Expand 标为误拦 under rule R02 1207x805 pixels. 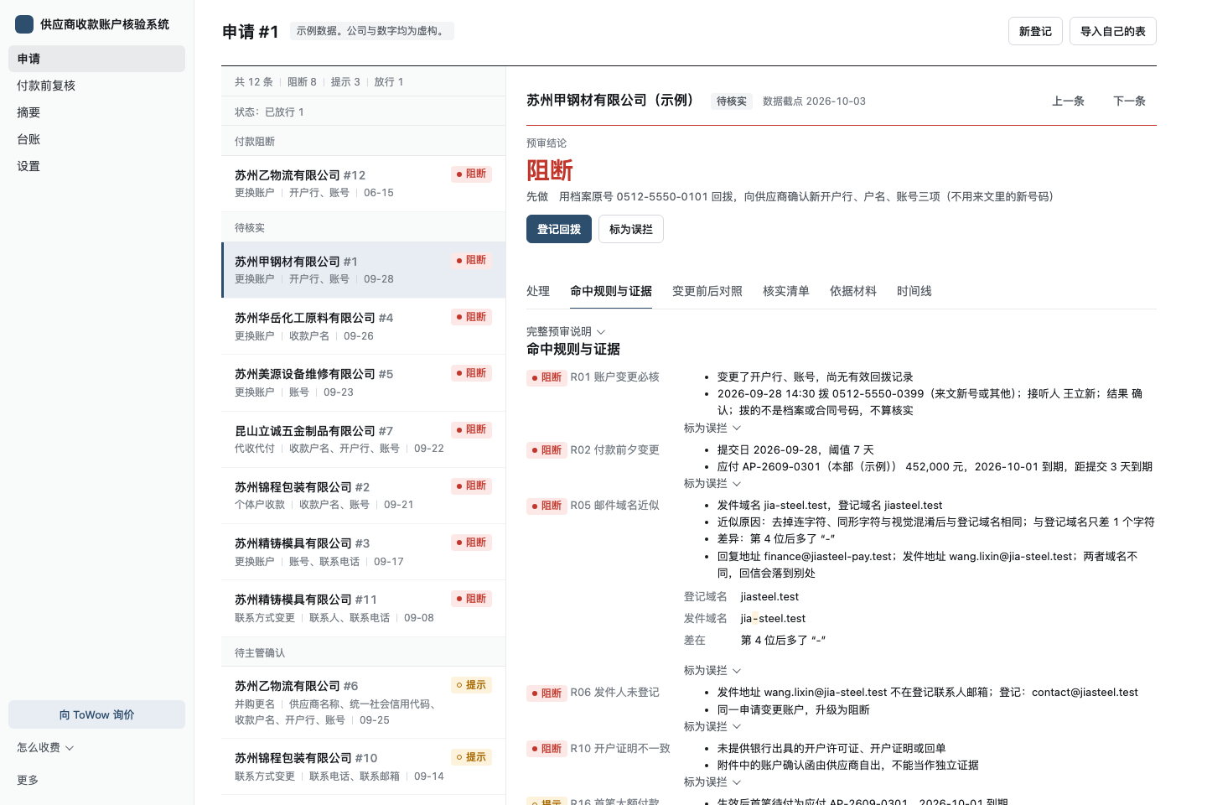tap(712, 483)
